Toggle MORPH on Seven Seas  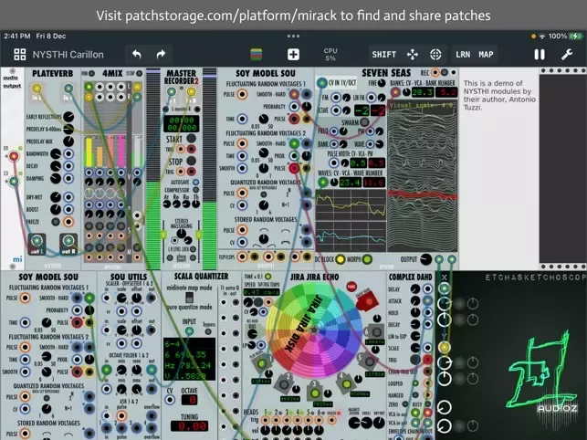tap(367, 259)
